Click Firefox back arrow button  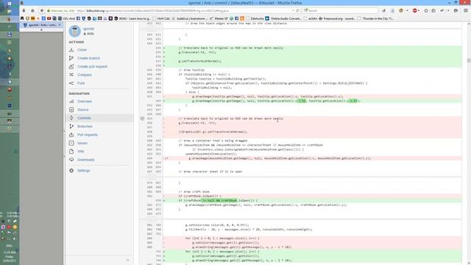42,10
